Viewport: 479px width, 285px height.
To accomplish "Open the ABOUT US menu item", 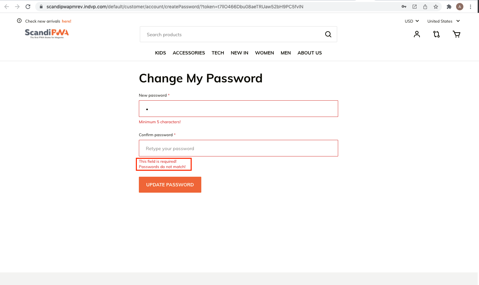I will click(310, 53).
